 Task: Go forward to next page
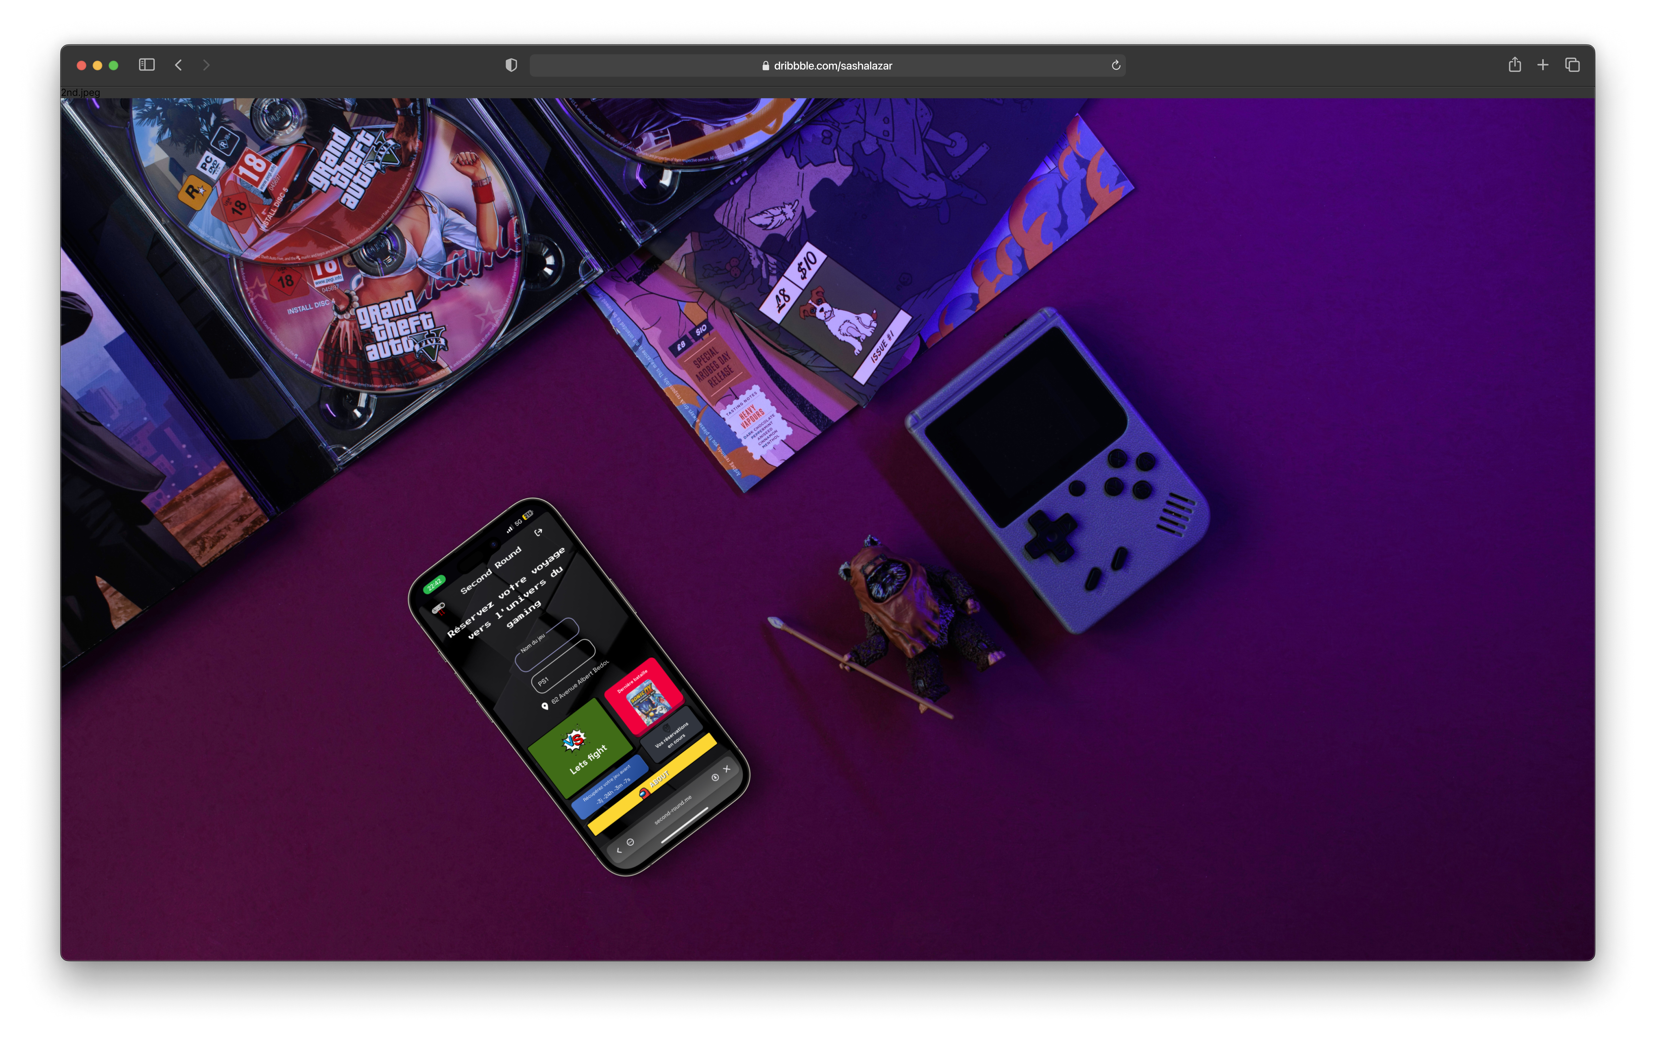(206, 65)
